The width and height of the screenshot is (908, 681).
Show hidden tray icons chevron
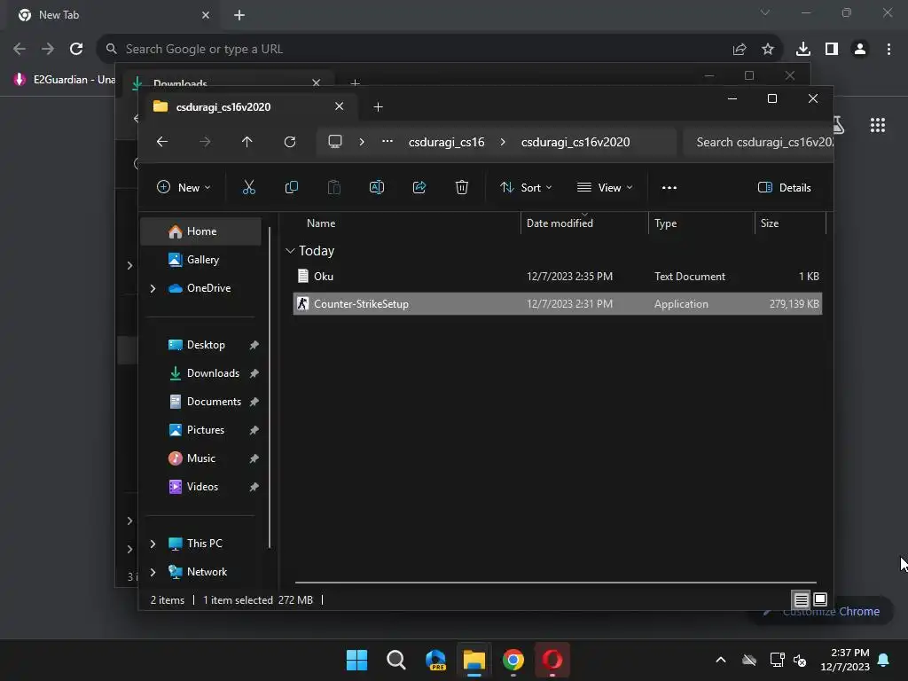click(x=720, y=660)
